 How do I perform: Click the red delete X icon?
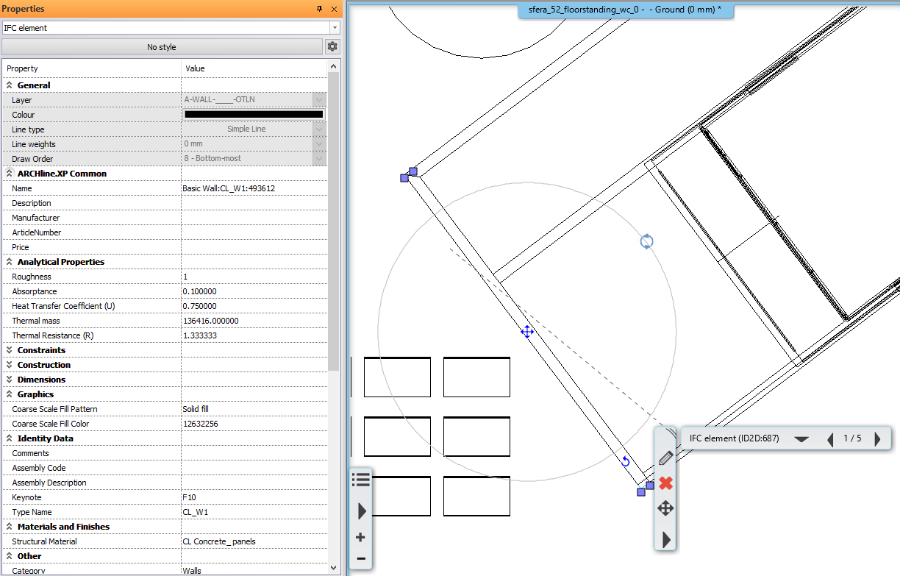click(x=665, y=483)
